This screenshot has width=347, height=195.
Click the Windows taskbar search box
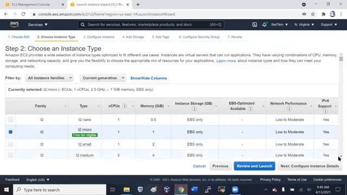[x=60, y=190]
